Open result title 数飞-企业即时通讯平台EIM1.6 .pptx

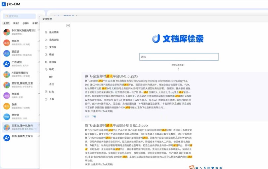pyautogui.click(x=112, y=76)
